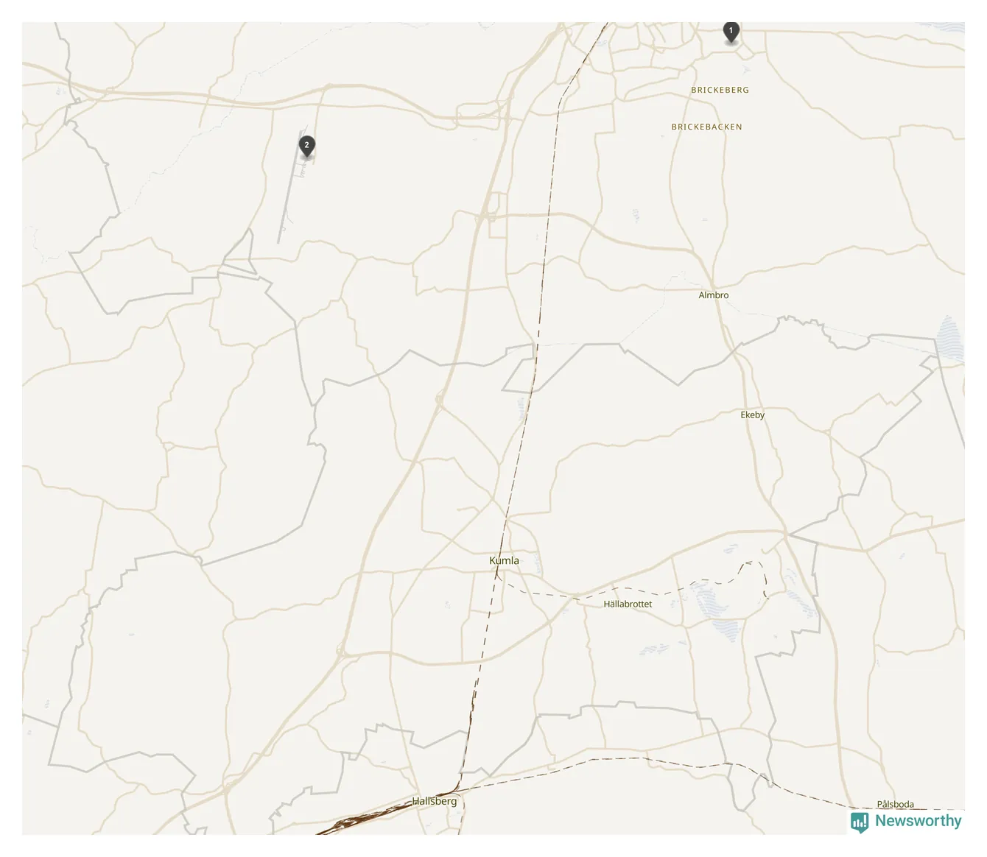
Task: Click the blue hatched lake east of Almbro
Action: click(949, 339)
